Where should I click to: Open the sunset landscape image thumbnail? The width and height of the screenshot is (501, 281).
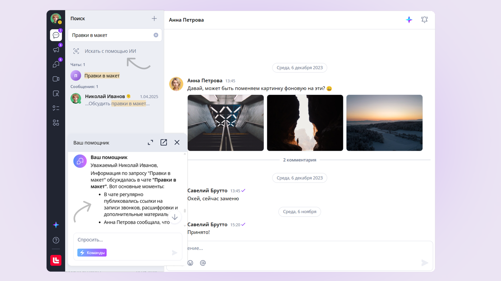pyautogui.click(x=384, y=123)
